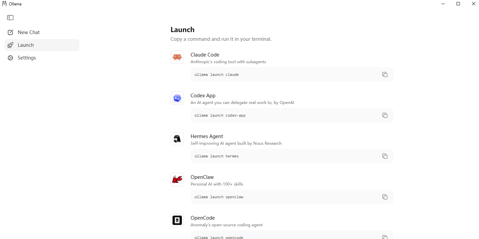Click the Settings gear icon

pyautogui.click(x=10, y=58)
